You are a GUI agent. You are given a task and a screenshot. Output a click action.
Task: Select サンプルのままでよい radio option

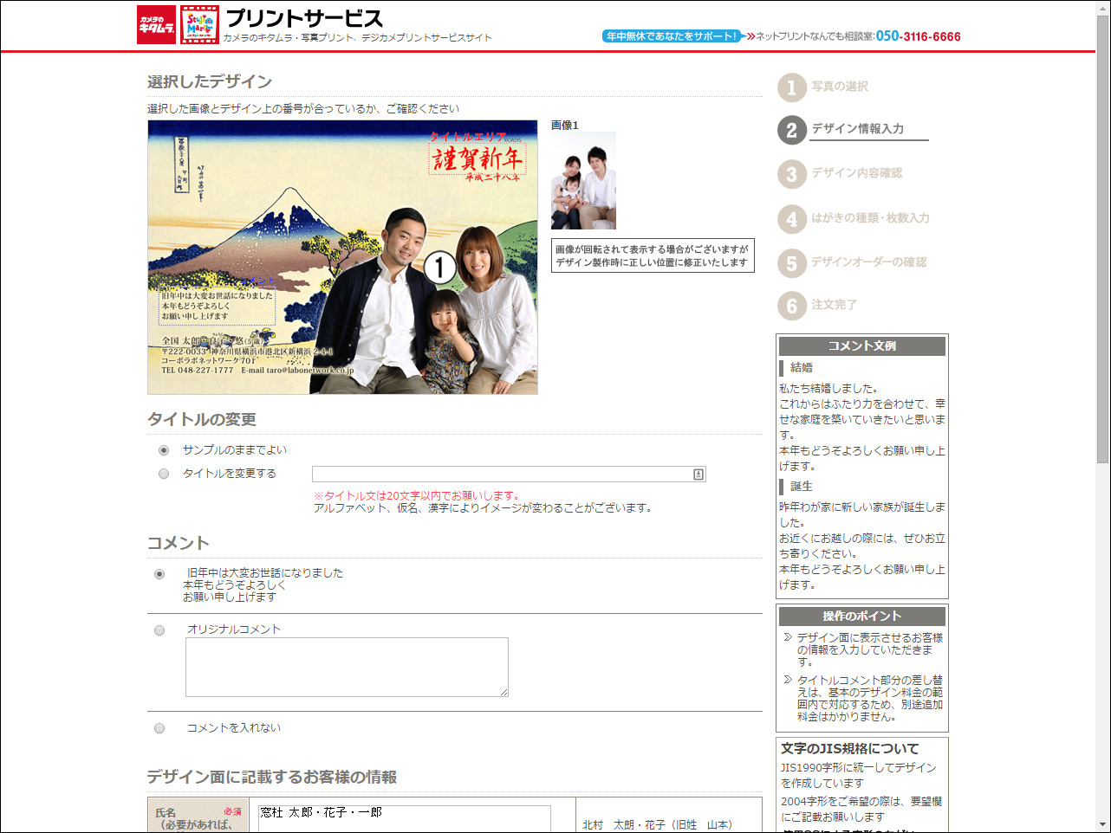(x=163, y=449)
